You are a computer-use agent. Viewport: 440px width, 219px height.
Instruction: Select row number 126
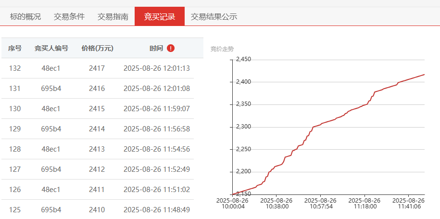(15, 190)
